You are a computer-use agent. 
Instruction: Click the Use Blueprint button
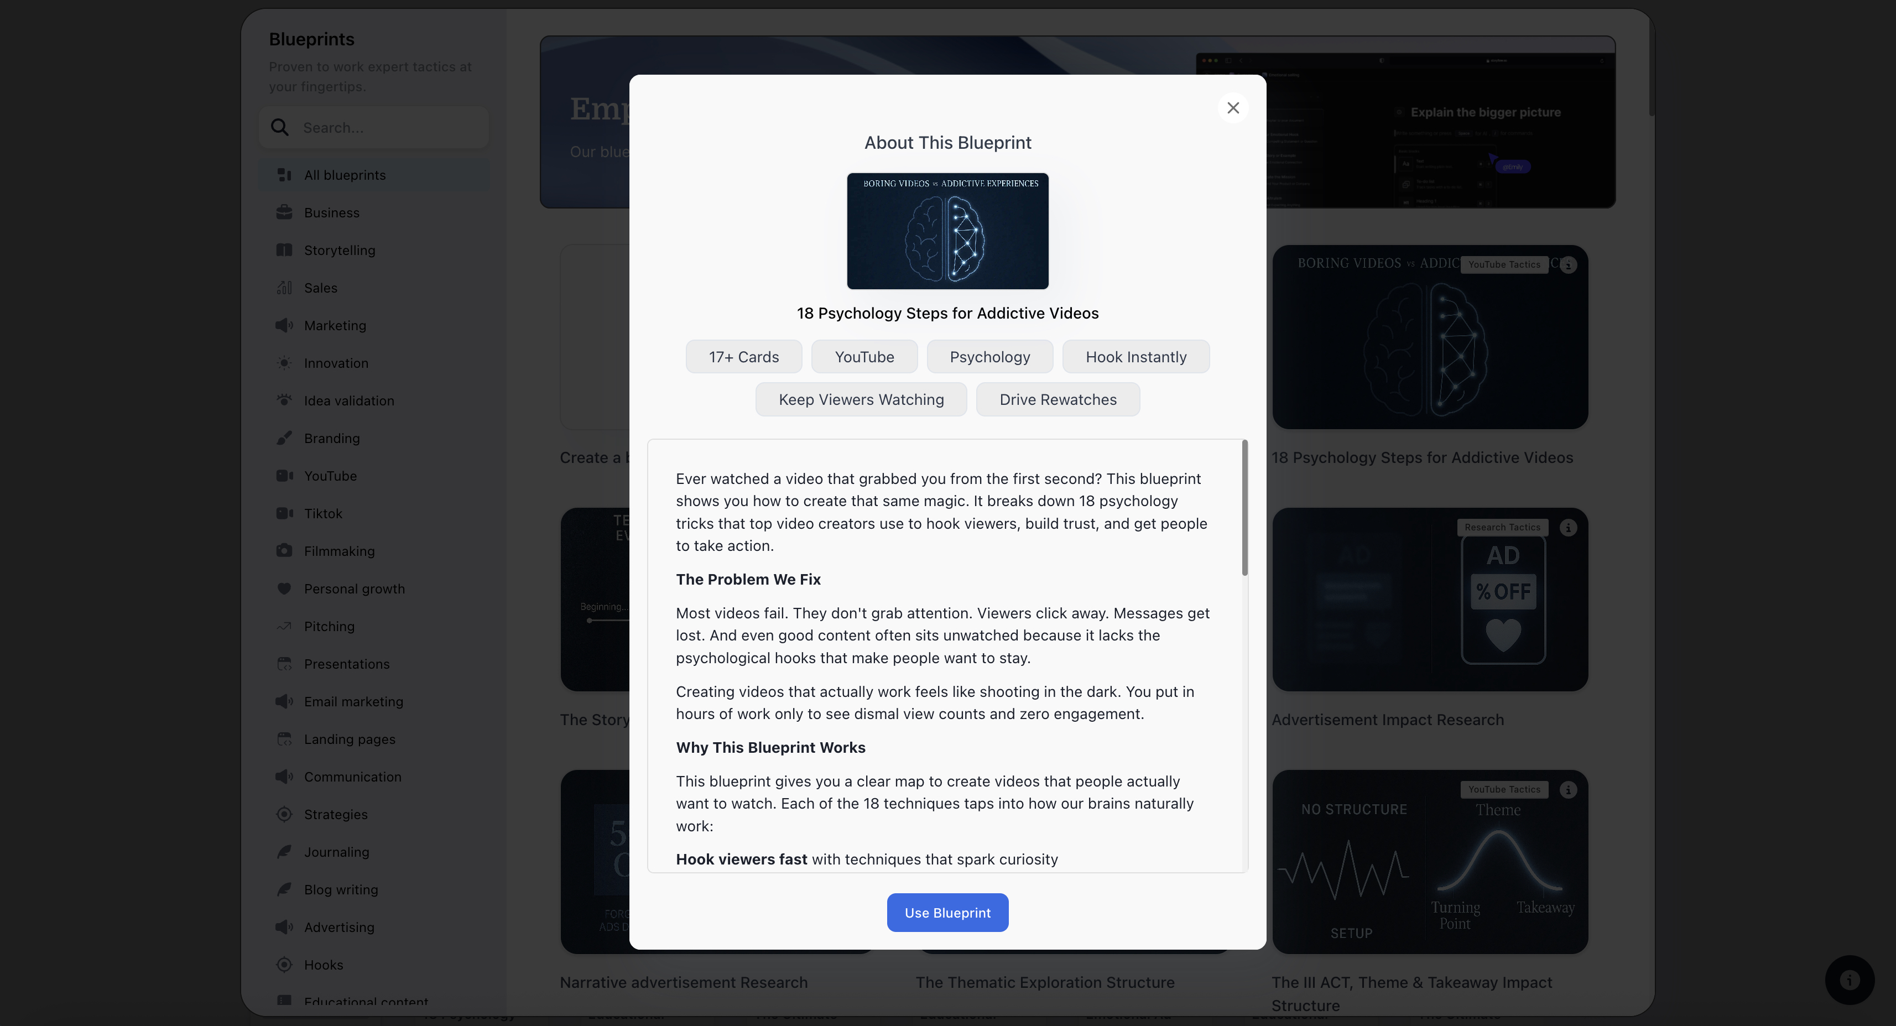tap(947, 912)
